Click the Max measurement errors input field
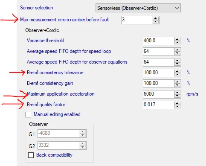The width and height of the screenshot is (206, 166). (x=137, y=20)
